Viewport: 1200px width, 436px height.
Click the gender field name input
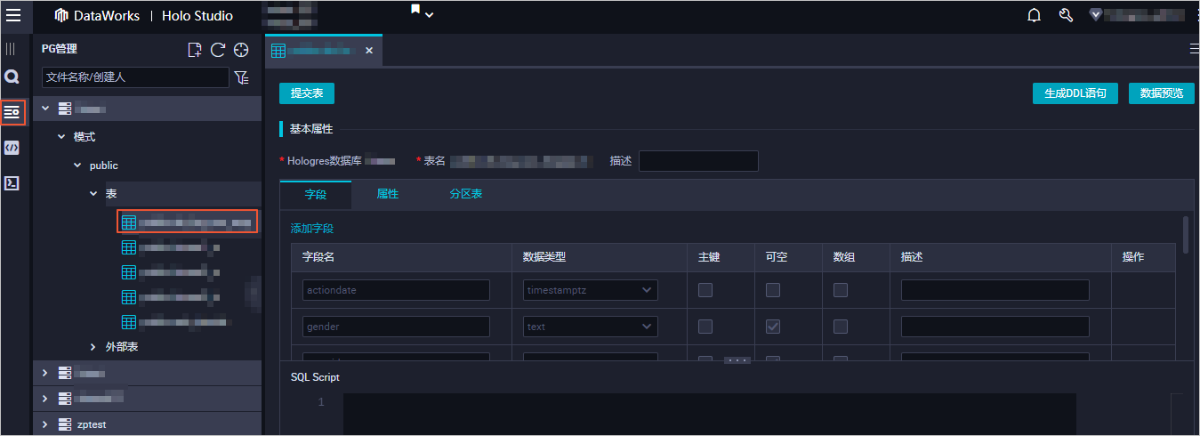click(396, 327)
